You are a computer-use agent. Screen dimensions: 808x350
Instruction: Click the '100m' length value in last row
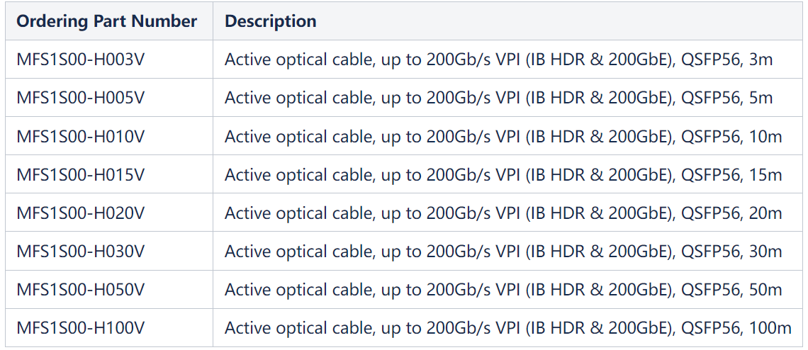770,327
